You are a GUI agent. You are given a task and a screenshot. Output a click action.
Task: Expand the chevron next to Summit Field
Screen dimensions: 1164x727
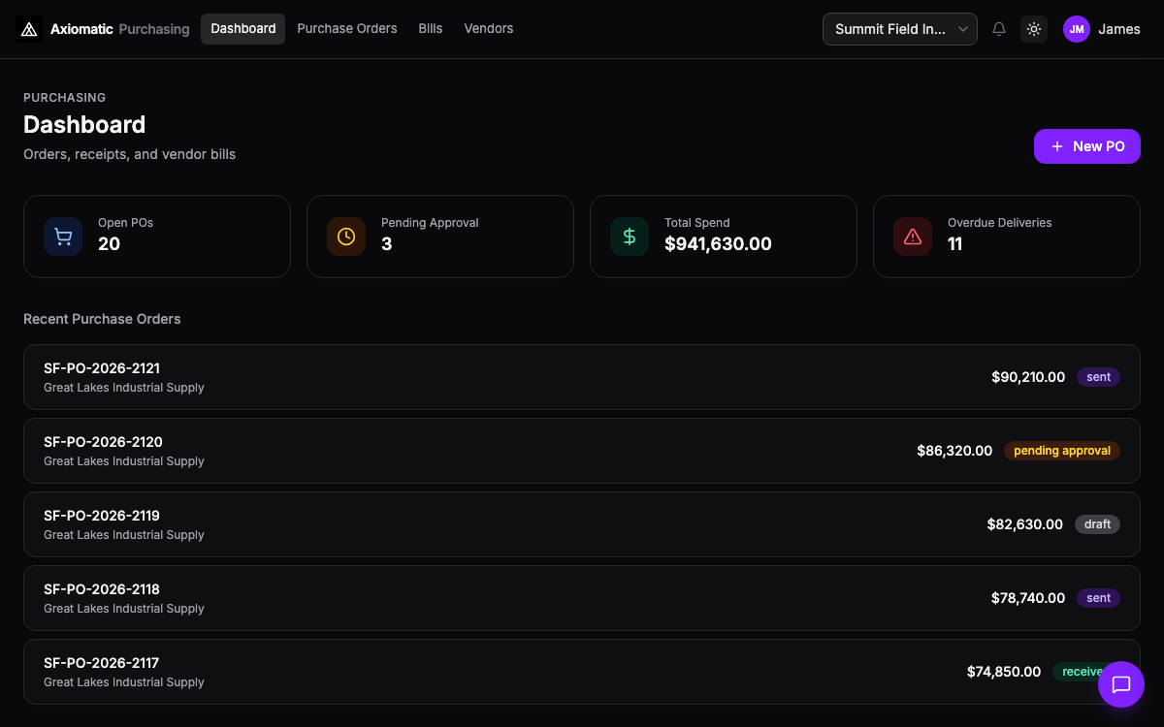pos(961,29)
